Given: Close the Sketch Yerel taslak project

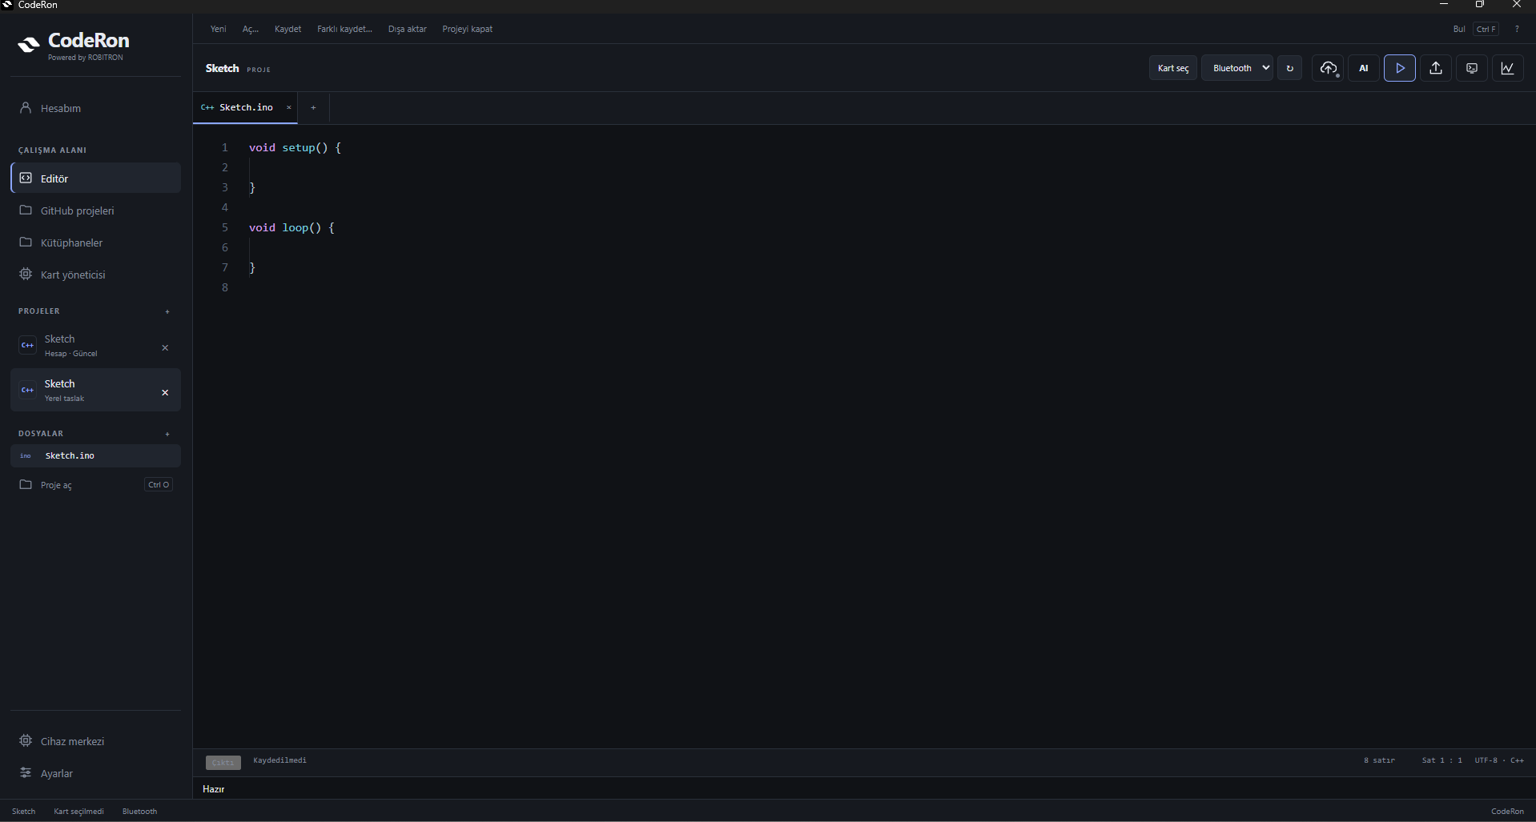Looking at the screenshot, I should pyautogui.click(x=165, y=392).
